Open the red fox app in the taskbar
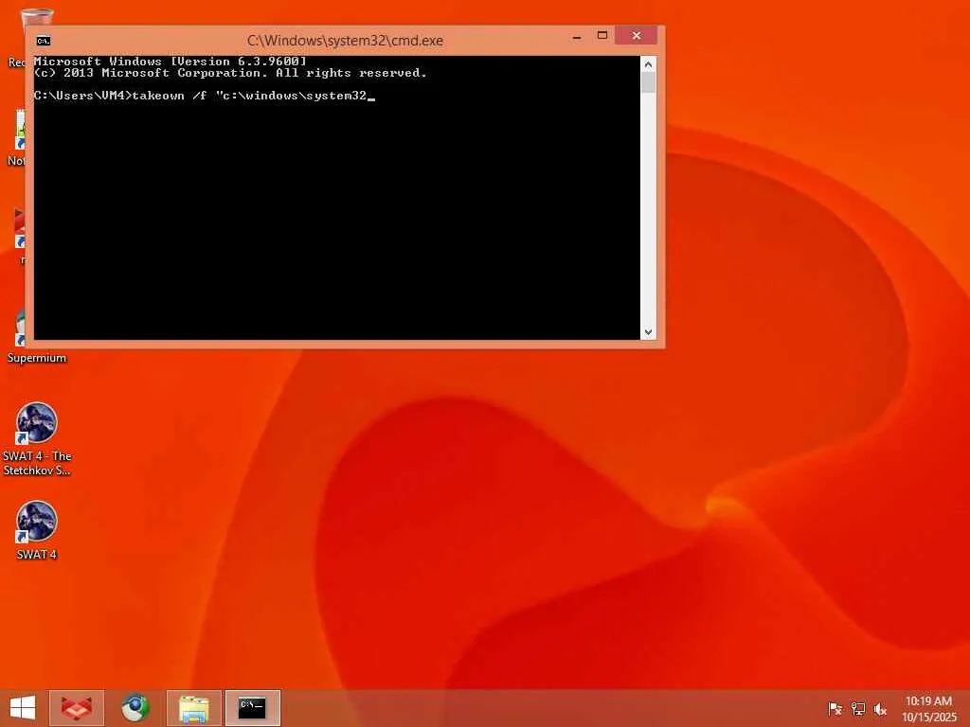Image resolution: width=970 pixels, height=727 pixels. point(77,708)
